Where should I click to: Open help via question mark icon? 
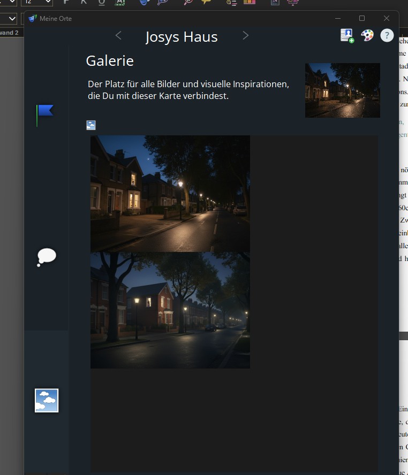point(387,35)
